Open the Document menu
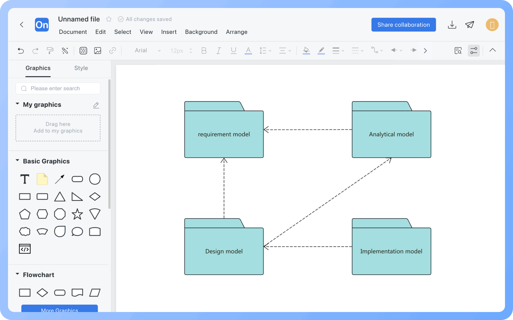 73,32
